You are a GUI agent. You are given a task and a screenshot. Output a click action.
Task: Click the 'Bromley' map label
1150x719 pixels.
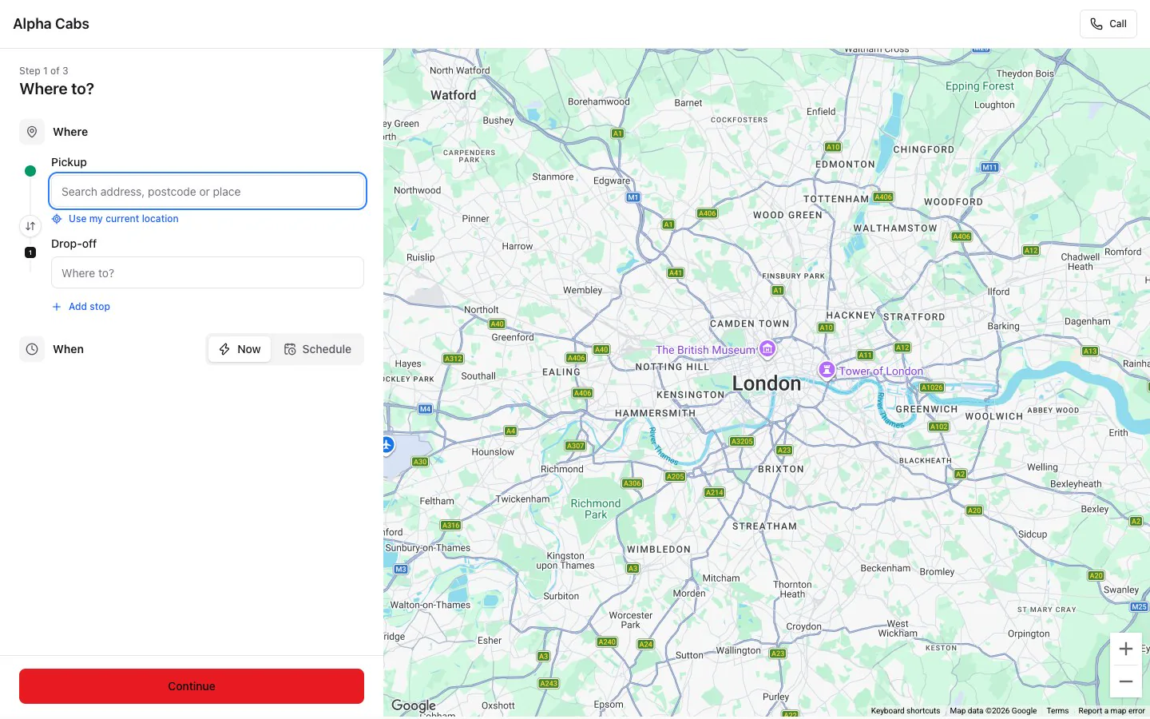point(937,572)
